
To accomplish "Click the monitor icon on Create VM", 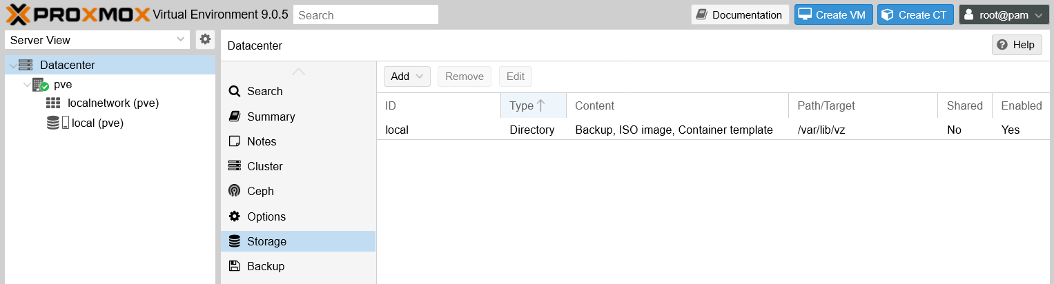I will (805, 14).
